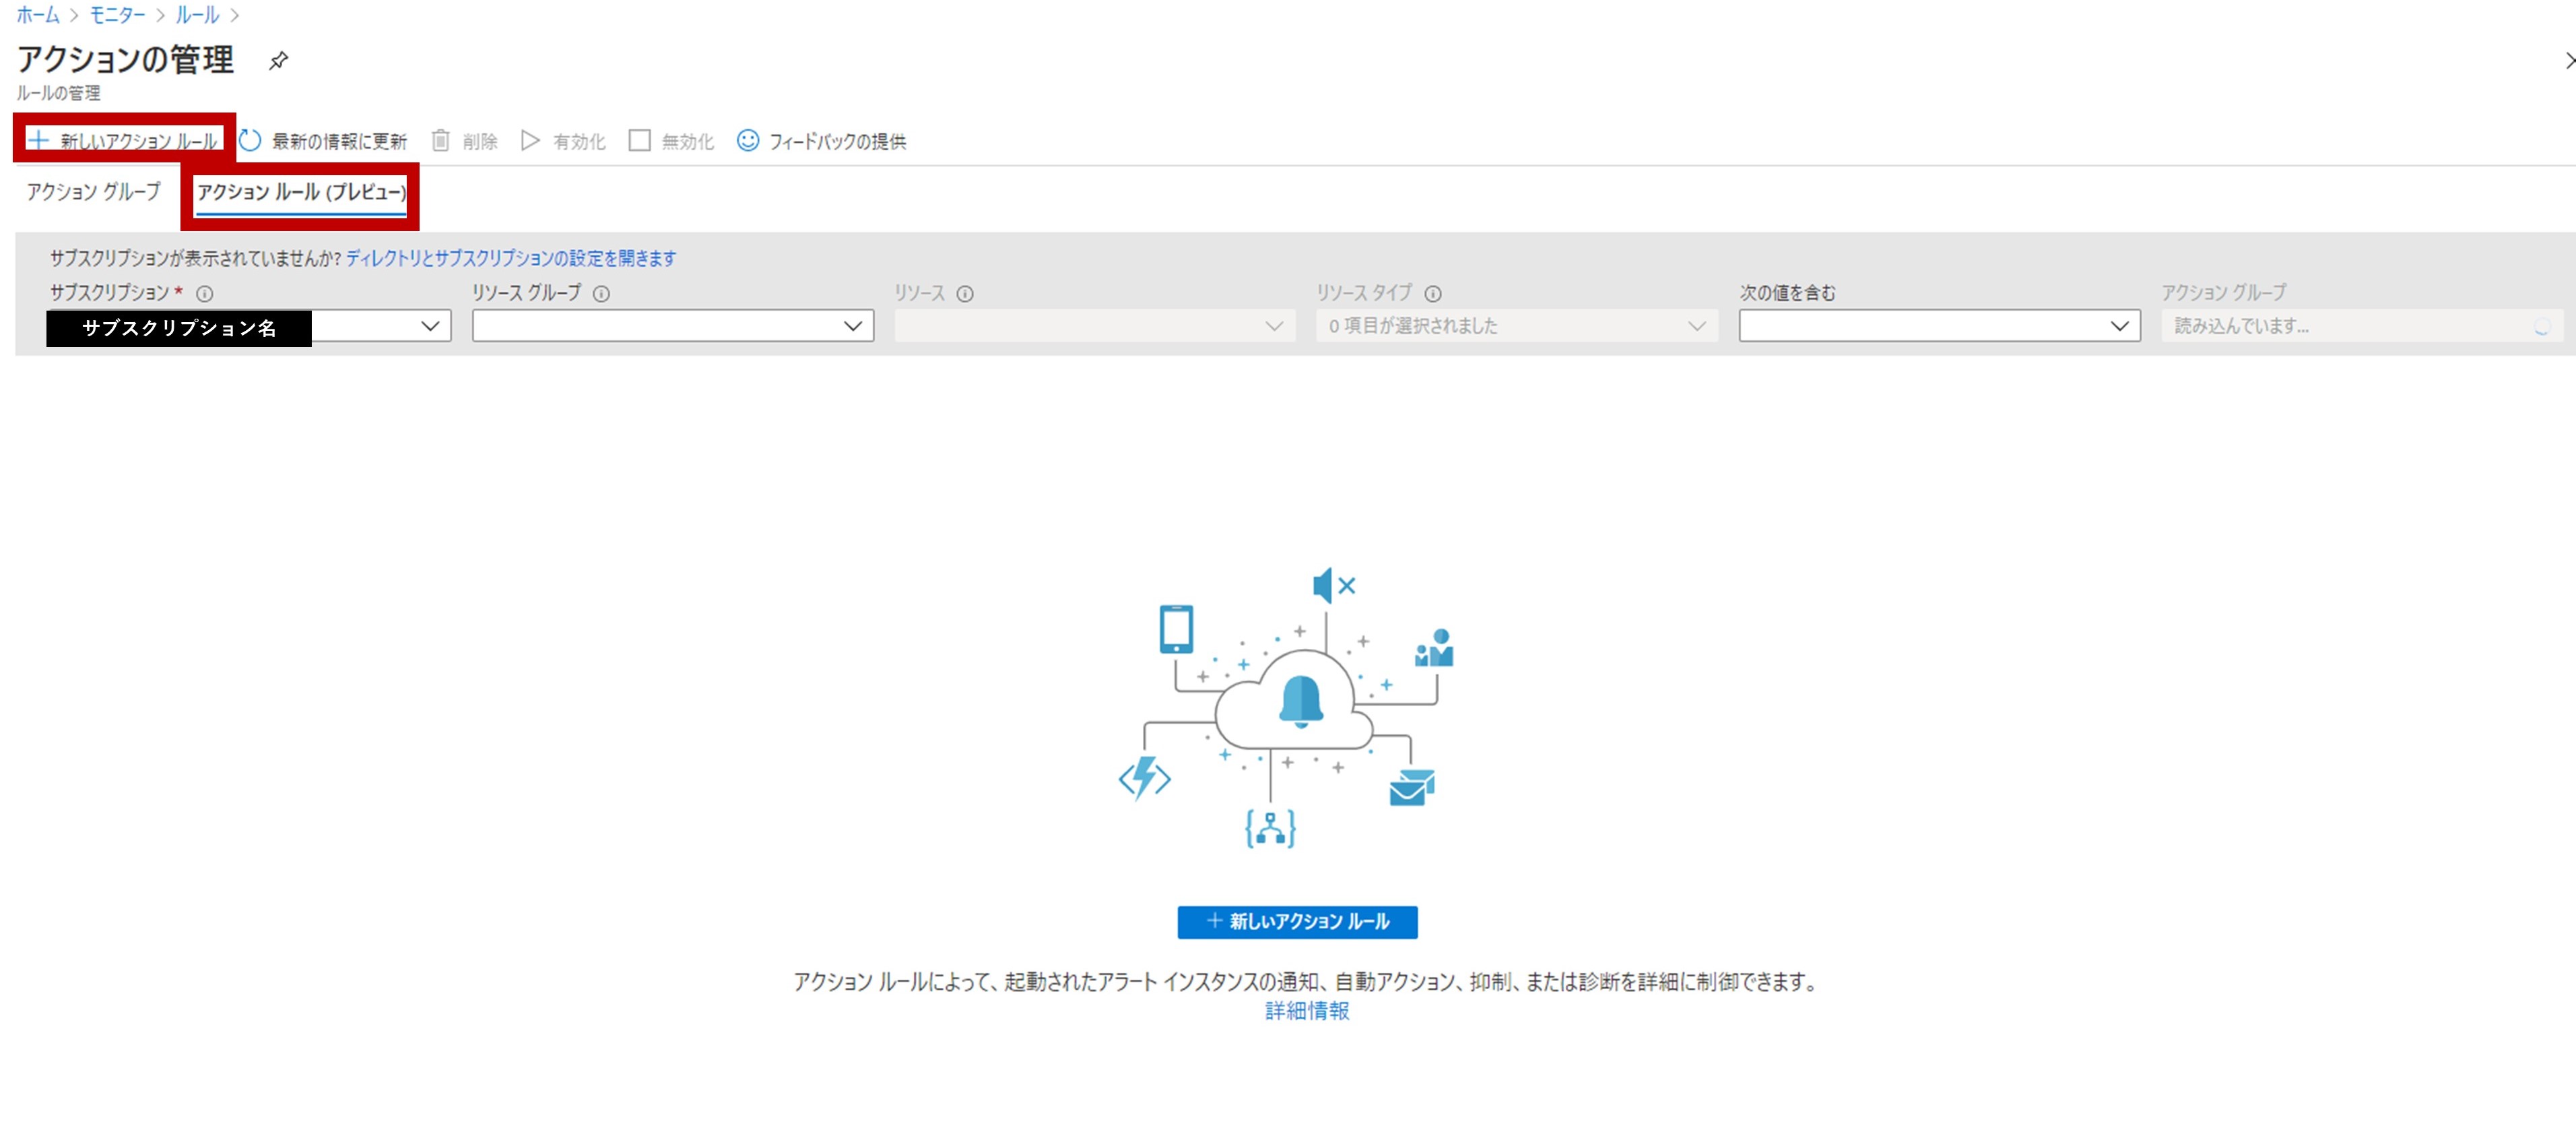
Task: Toggle the 無効化 checkbox icon in toolbar
Action: pyautogui.click(x=639, y=141)
